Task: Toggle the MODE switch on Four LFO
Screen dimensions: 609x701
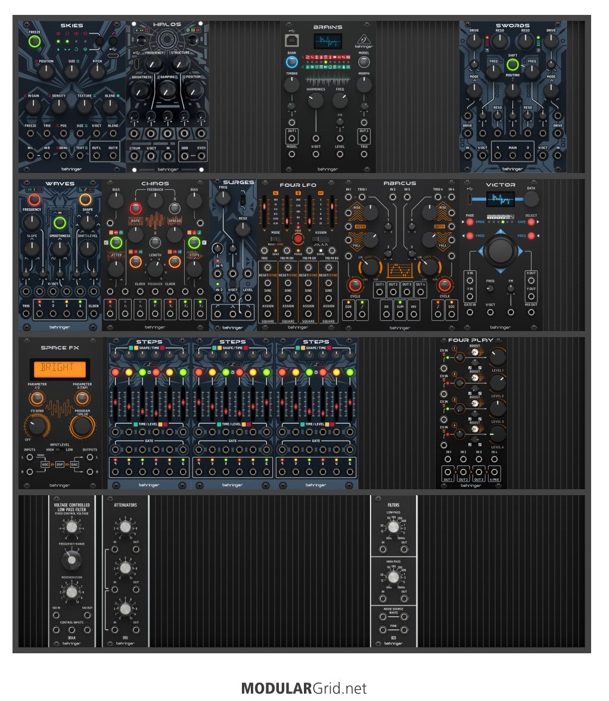Action: click(275, 239)
